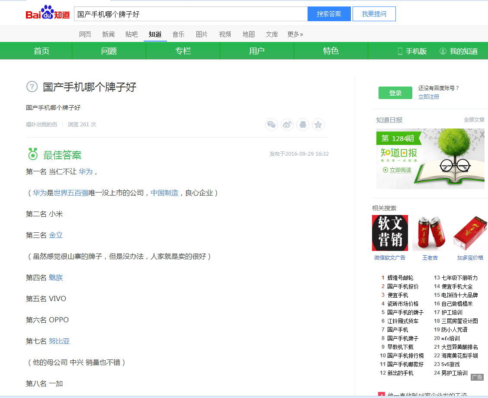Image resolution: width=488 pixels, height=398 pixels.
Task: Open the 用户 menu item
Action: 257,51
